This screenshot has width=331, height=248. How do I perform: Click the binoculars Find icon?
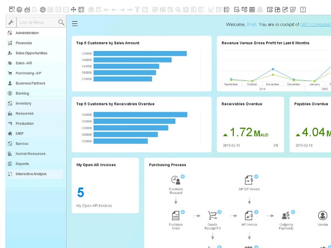coord(91,10)
